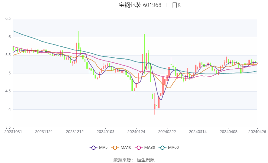
Task: Click x-axis date label 20240408
Action: (x=229, y=132)
